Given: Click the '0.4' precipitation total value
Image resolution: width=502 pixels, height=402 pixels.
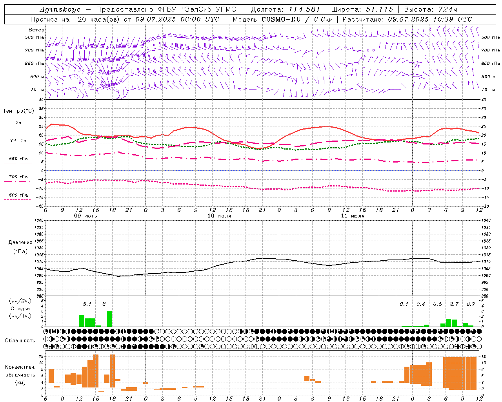Looking at the screenshot, I should point(421,304).
